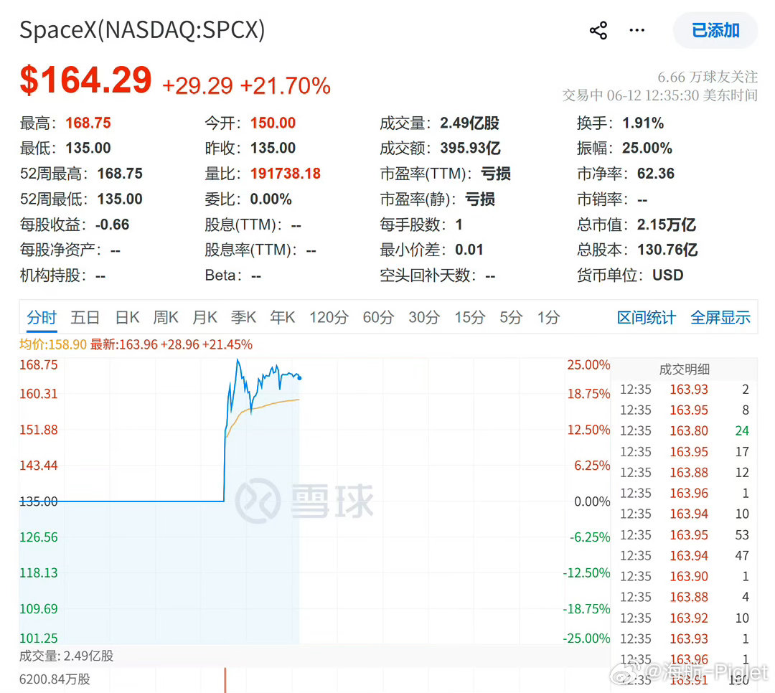Switch to the 五日 tab
The height and width of the screenshot is (693, 775).
click(x=85, y=317)
